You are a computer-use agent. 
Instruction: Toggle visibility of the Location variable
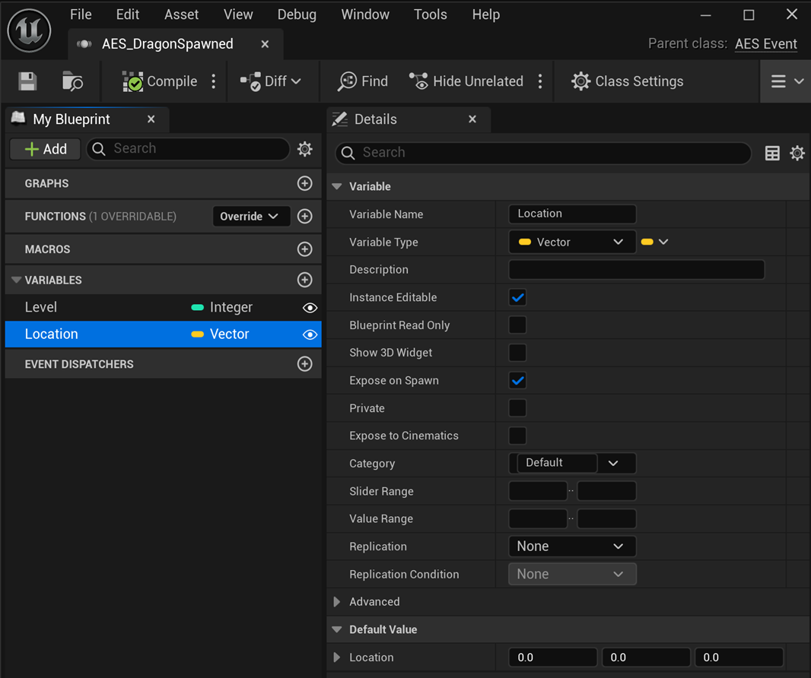(310, 334)
